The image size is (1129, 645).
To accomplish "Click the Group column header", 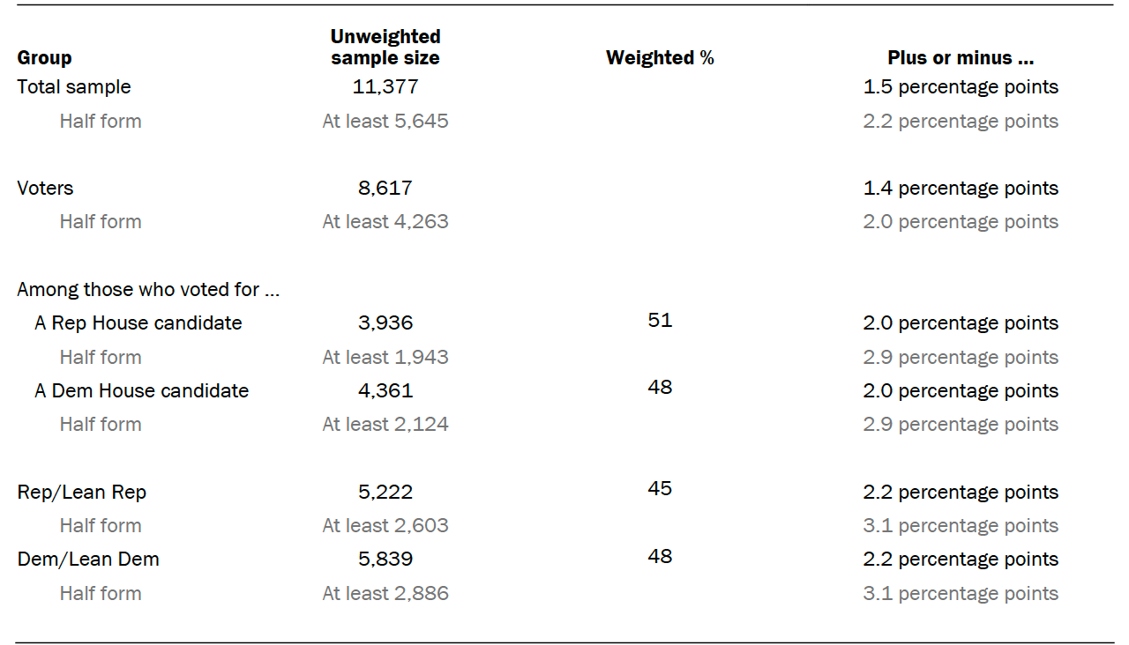I will coord(44,58).
